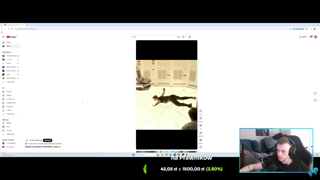Go back in the browser

click(2, 29)
